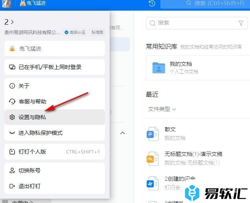Click the 常用知识库 heading
Image resolution: width=250 pixels, height=203 pixels.
tap(162, 47)
